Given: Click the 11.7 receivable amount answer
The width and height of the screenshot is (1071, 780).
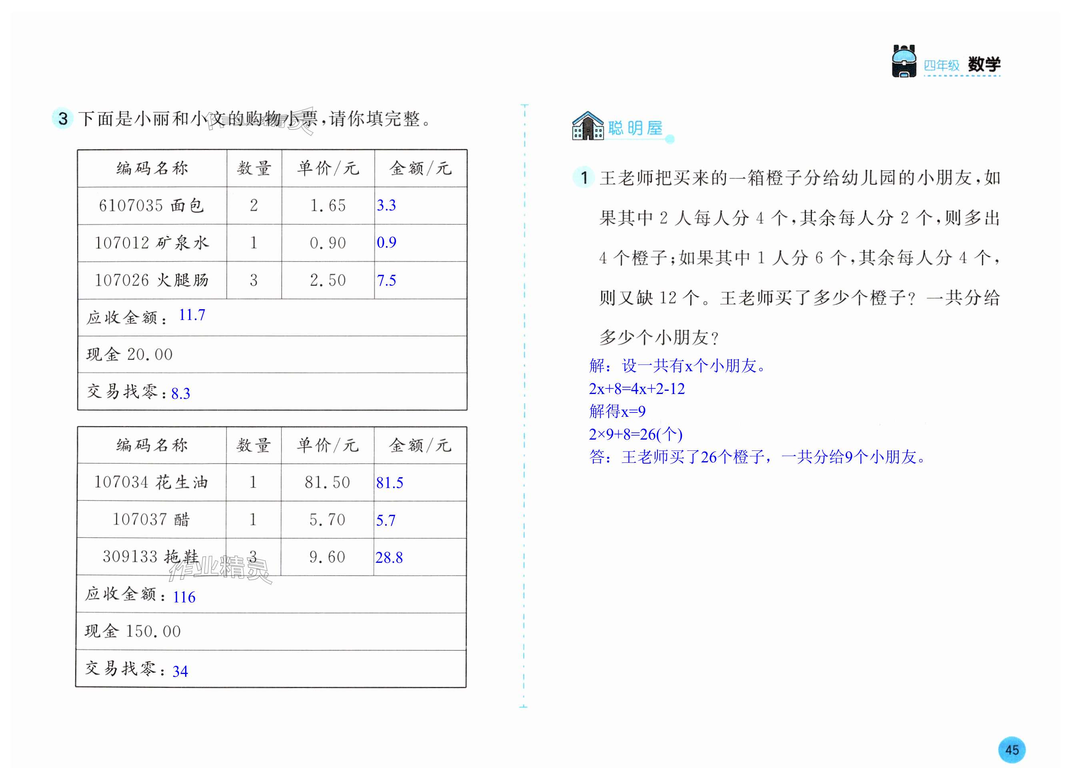Looking at the screenshot, I should (192, 315).
